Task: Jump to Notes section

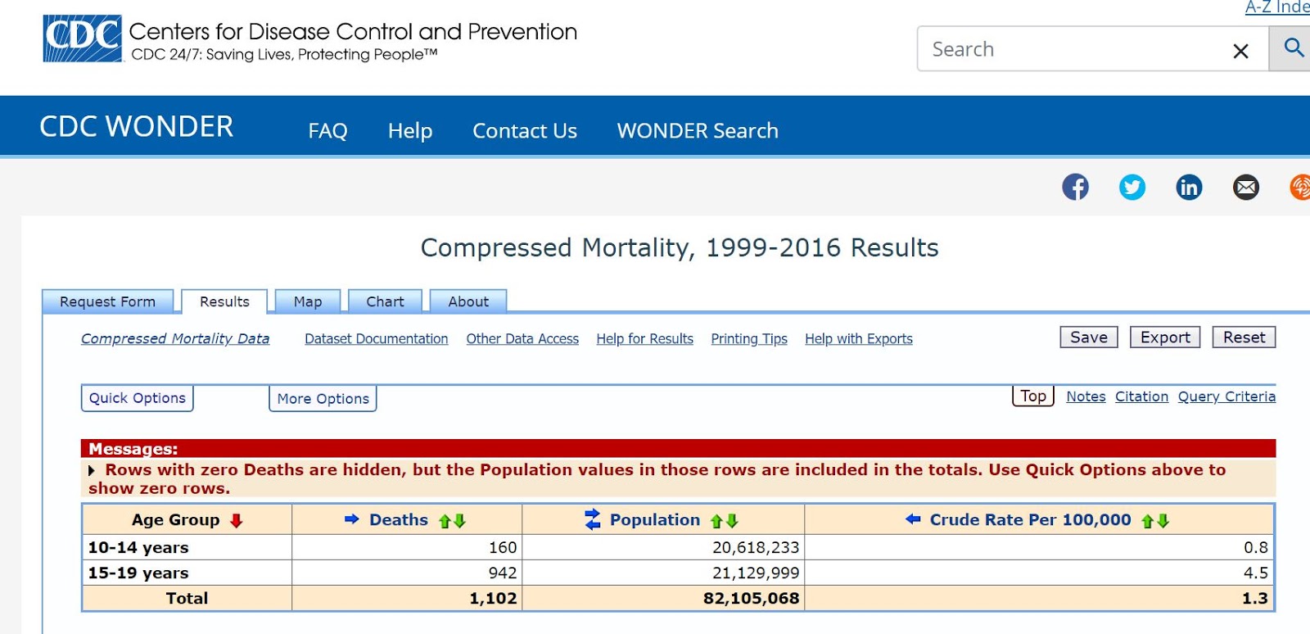Action: coord(1086,396)
